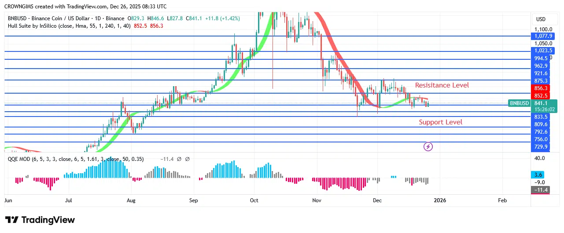The image size is (564, 233).
Task: Click the 2026 label on time axis
Action: click(440, 200)
